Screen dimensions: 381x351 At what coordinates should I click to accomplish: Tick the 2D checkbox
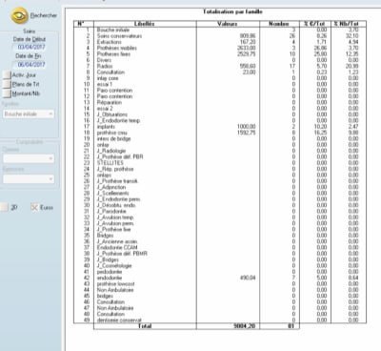point(4,207)
